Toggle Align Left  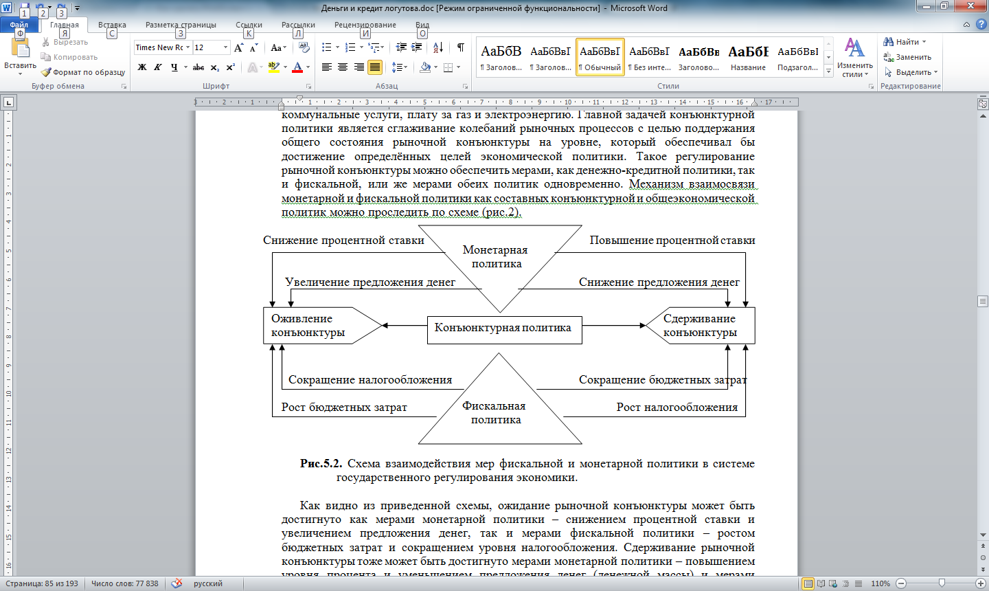point(326,67)
